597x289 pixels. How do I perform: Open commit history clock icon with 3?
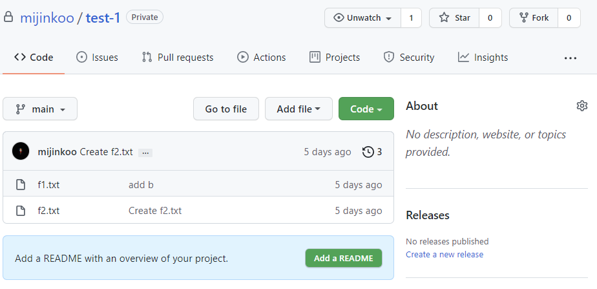coord(372,152)
